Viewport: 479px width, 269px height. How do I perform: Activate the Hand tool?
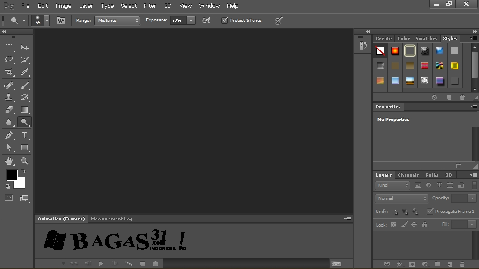coord(9,161)
